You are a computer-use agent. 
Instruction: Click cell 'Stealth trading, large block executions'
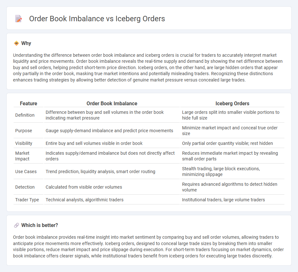(x=232, y=172)
